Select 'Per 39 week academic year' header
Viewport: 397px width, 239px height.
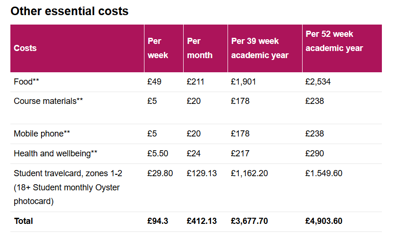pos(260,48)
